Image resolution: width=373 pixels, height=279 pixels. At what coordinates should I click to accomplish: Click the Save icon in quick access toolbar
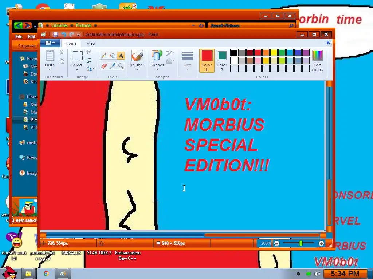56,35
